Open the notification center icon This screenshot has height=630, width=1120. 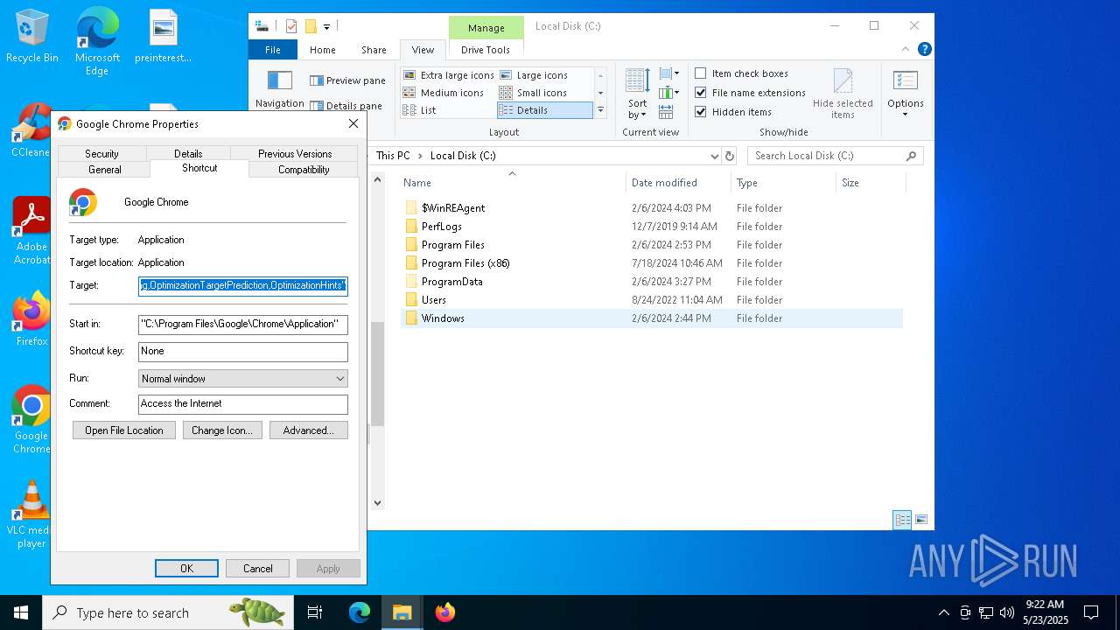(1091, 612)
